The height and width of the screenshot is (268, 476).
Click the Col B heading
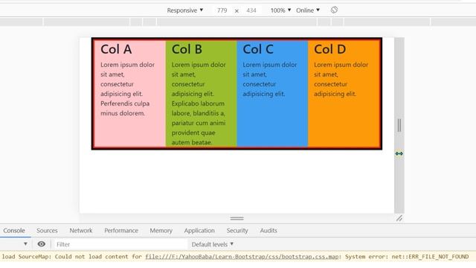[x=187, y=49]
